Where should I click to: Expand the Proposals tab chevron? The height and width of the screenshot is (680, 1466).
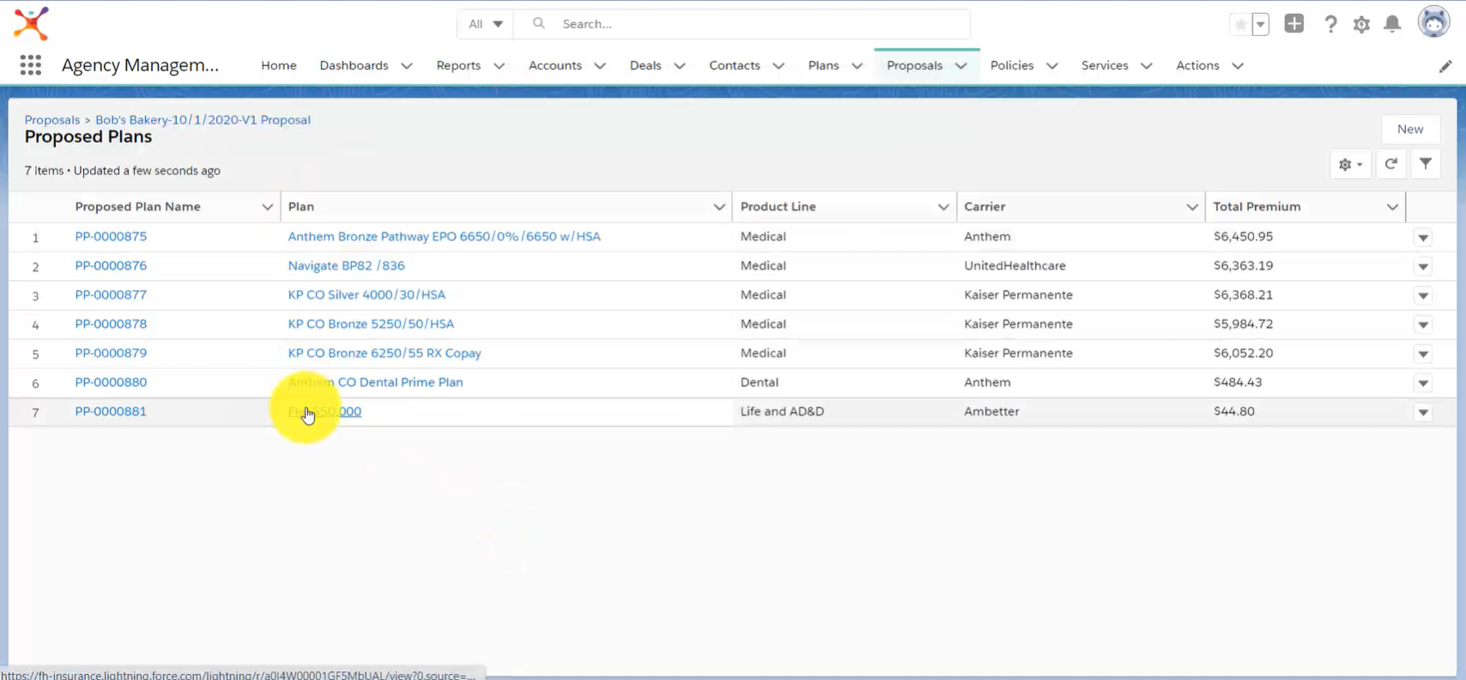click(x=961, y=66)
